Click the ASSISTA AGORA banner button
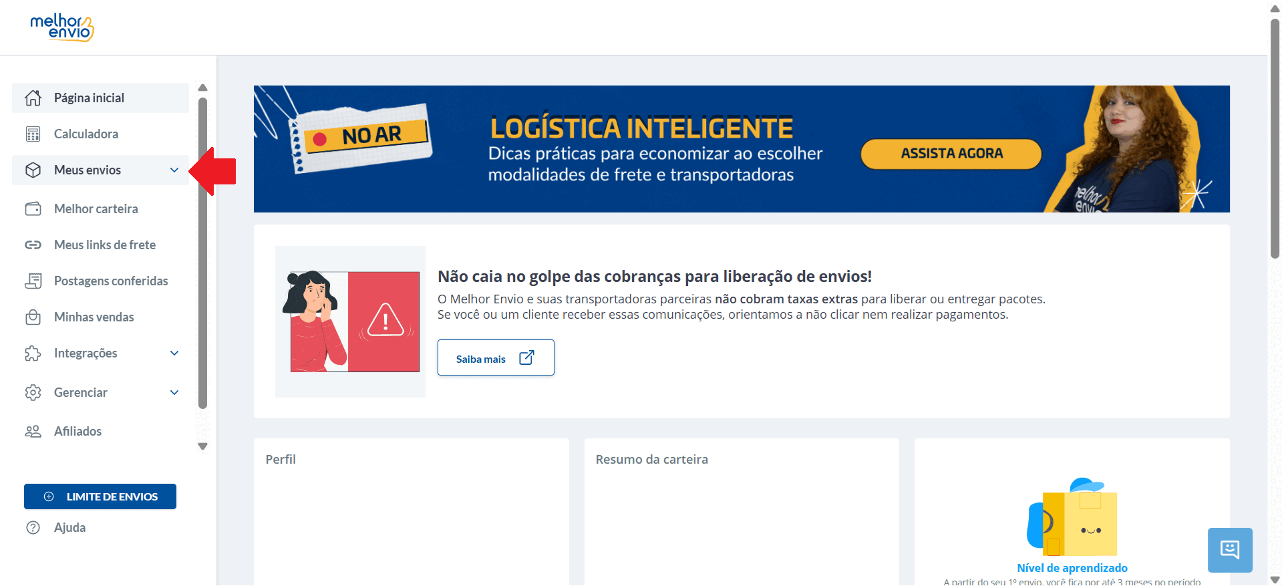The height and width of the screenshot is (588, 1282). point(951,154)
